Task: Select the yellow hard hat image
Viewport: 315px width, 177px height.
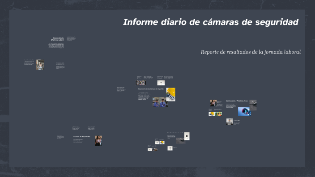Action: pyautogui.click(x=170, y=94)
